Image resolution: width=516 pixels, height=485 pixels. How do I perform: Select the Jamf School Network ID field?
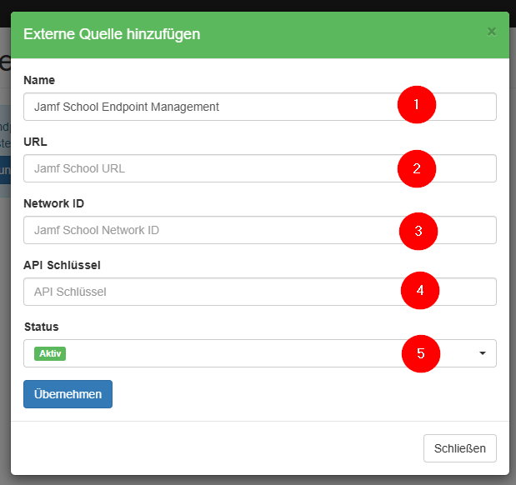[x=208, y=230]
